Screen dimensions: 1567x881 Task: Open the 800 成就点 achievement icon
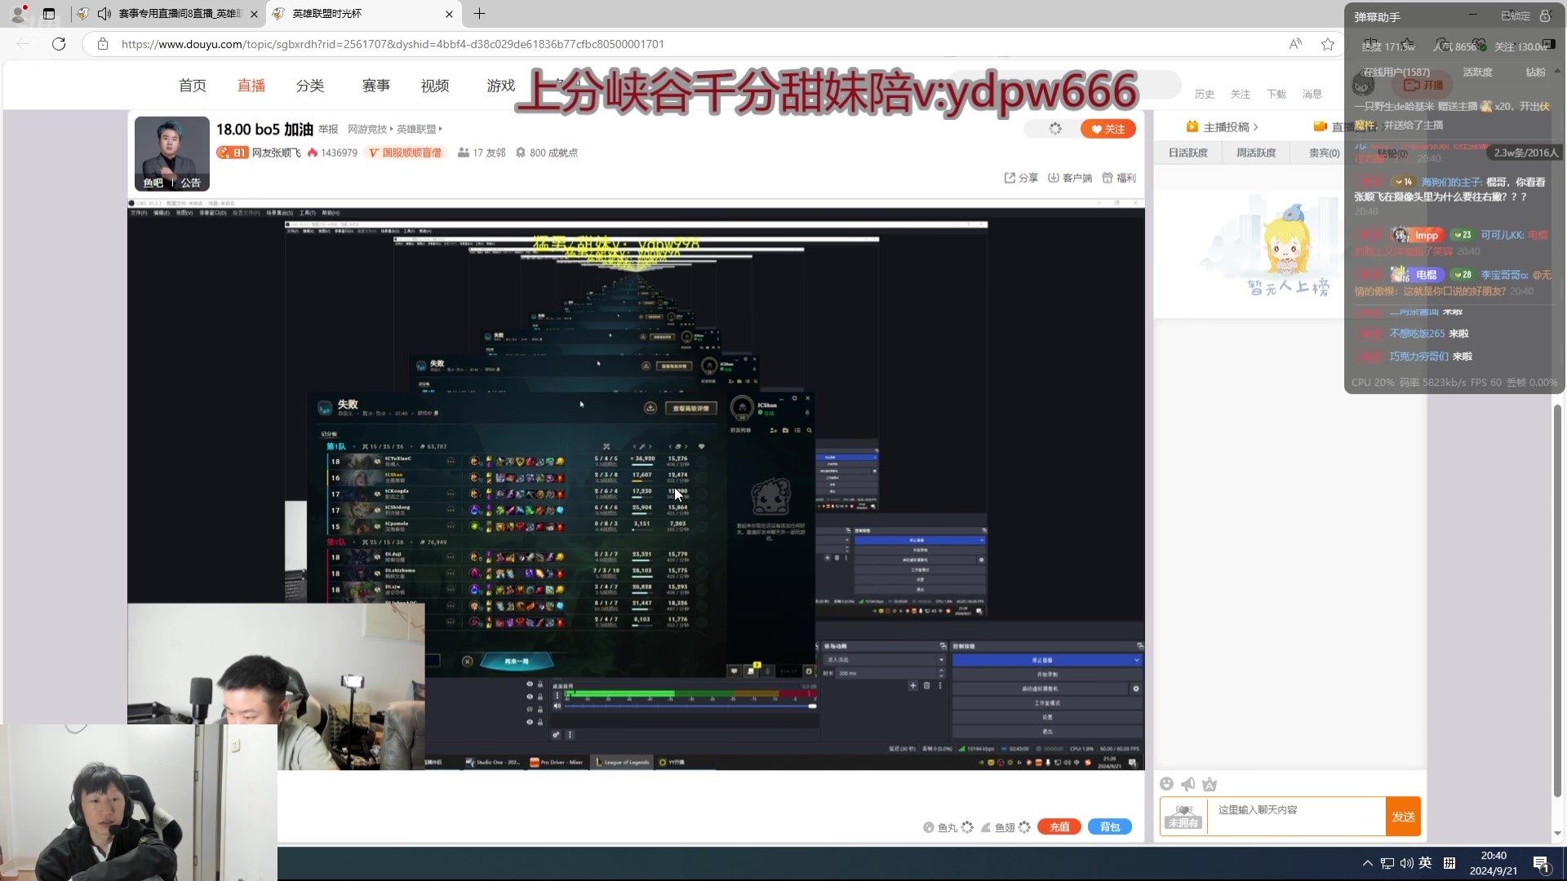coord(521,153)
